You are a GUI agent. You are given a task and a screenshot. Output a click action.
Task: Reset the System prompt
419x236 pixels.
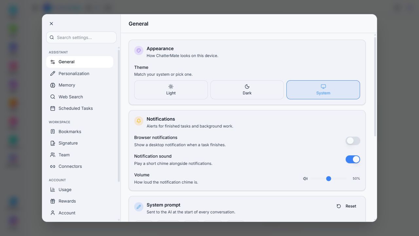pyautogui.click(x=346, y=206)
